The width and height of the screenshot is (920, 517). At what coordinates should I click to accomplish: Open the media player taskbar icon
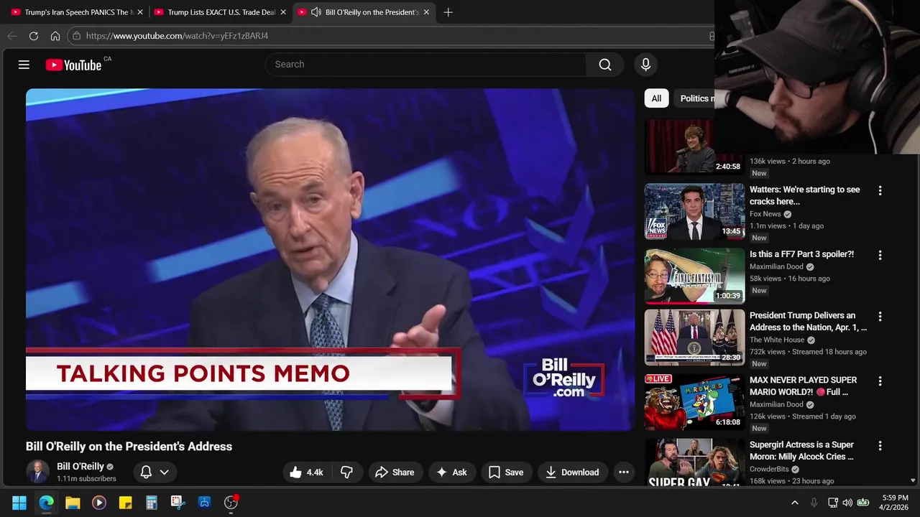[99, 503]
